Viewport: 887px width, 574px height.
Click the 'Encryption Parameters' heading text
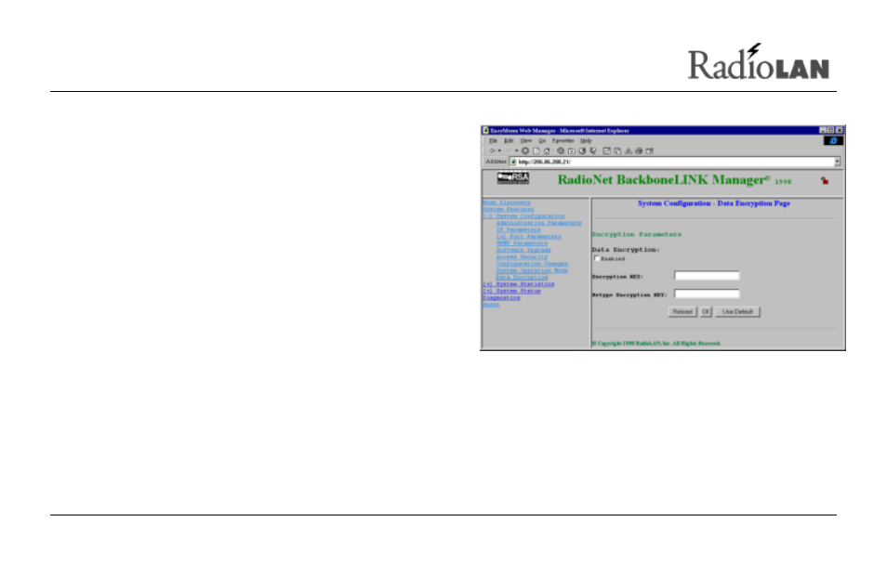[x=637, y=234]
